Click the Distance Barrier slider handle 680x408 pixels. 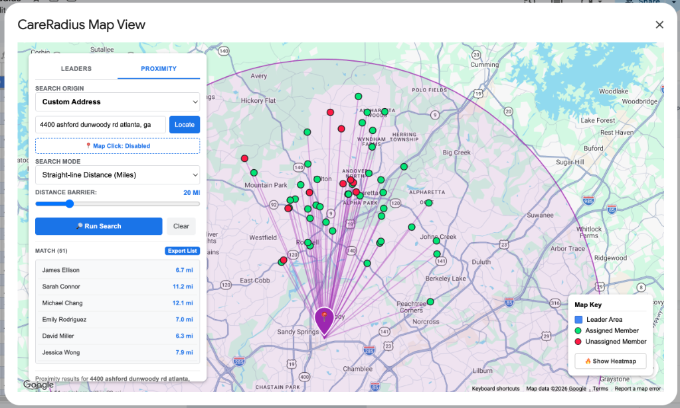(69, 204)
